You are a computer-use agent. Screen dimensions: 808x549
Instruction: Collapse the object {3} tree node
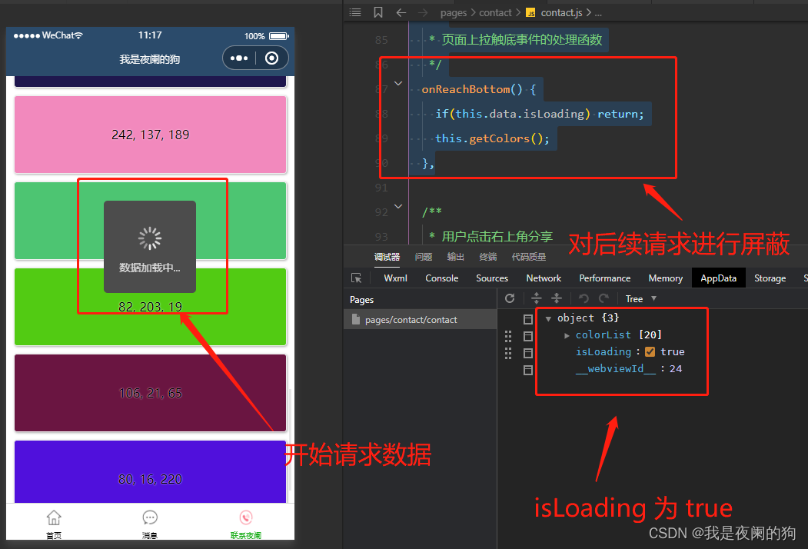tap(548, 318)
